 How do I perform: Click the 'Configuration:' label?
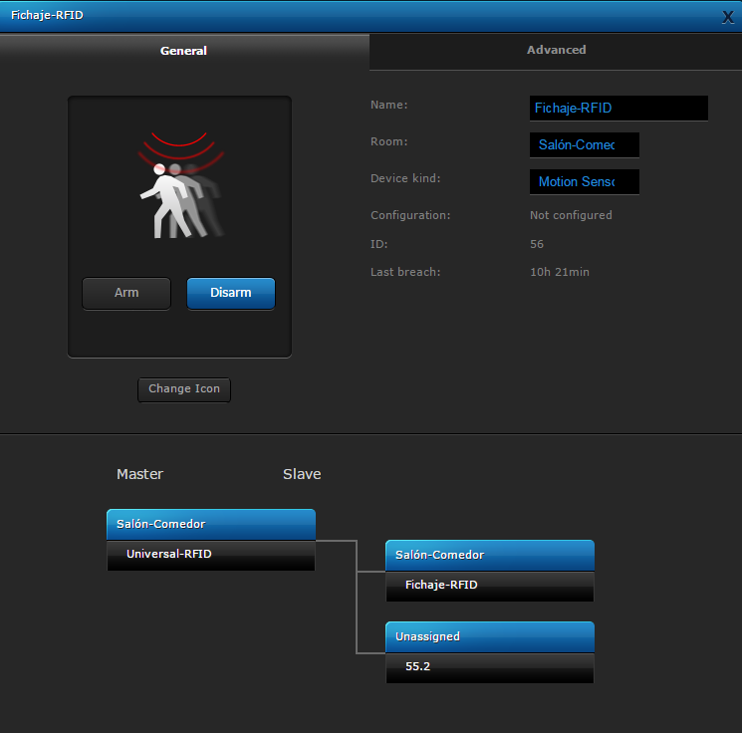tap(410, 215)
